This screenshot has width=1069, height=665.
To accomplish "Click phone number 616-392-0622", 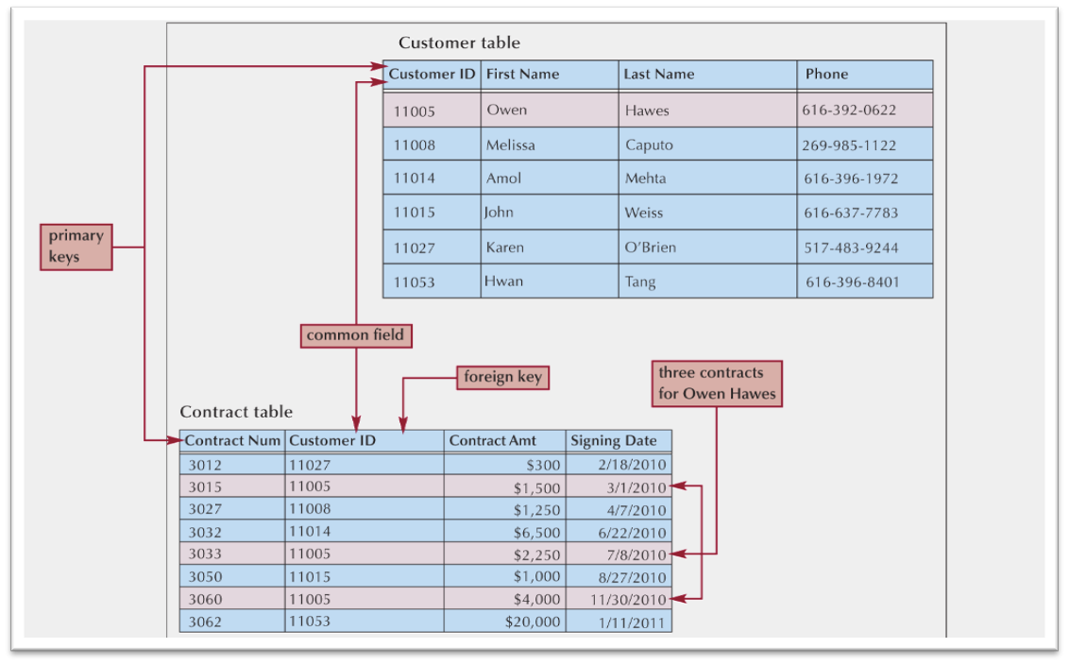I will coord(863,111).
